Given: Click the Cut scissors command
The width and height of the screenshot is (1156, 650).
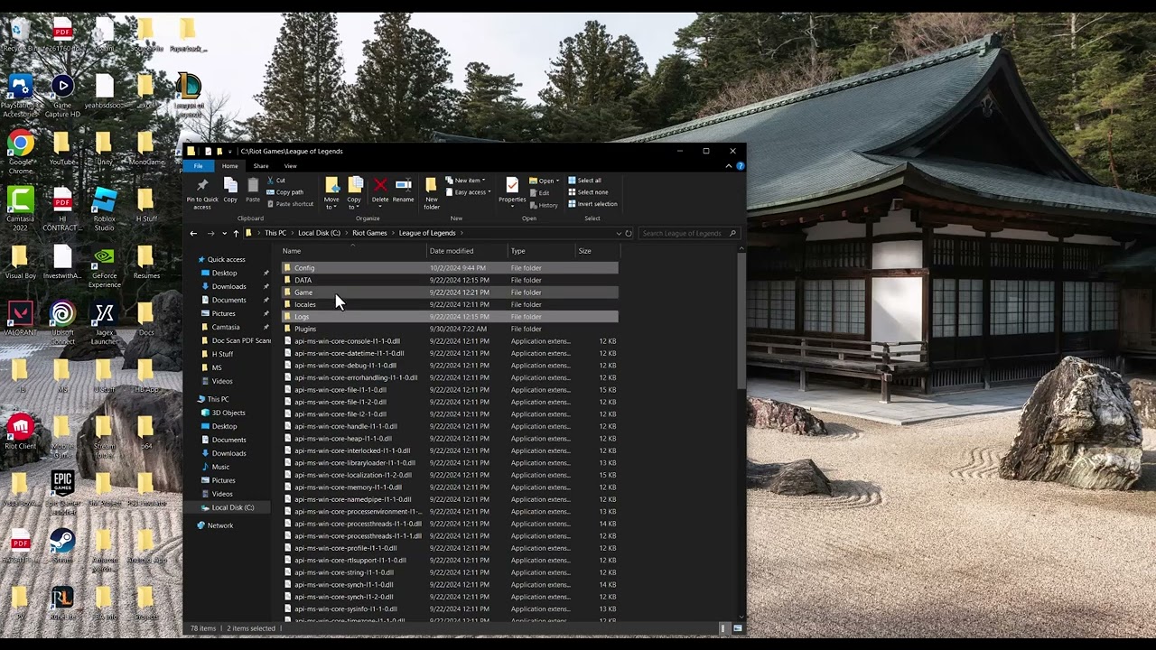Looking at the screenshot, I should tap(276, 181).
